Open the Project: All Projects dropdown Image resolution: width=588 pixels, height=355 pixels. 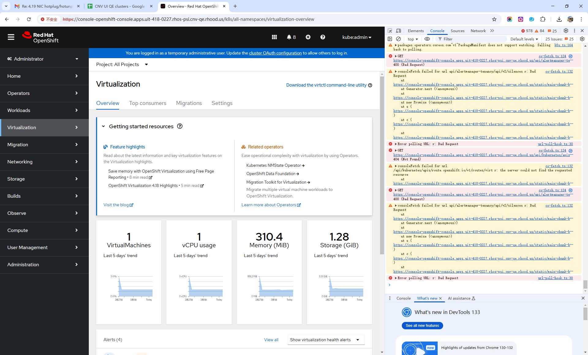pyautogui.click(x=122, y=65)
